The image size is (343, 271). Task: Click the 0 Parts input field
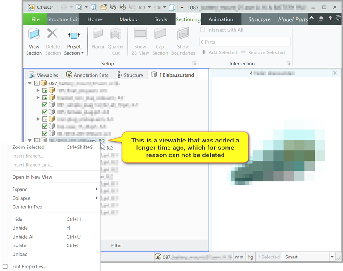(x=245, y=42)
